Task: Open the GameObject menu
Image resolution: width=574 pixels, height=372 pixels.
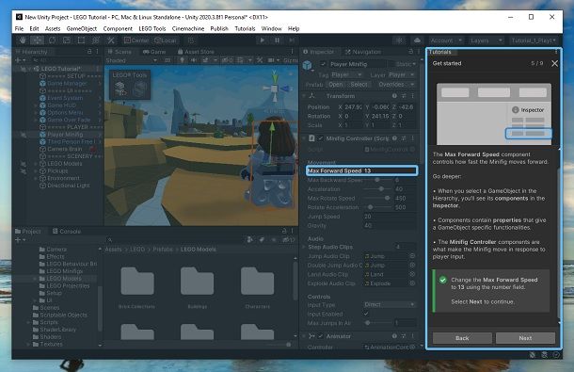Action: [81, 28]
